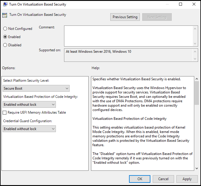
Task: Expand Virtualization Based Protection of Code Integrity dropdown
Action: click(29, 105)
